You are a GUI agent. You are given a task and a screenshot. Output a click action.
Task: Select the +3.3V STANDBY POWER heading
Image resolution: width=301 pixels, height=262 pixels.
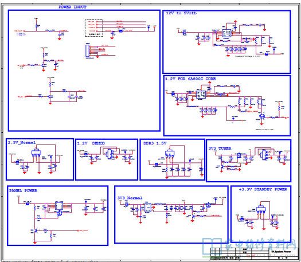[x=263, y=189]
